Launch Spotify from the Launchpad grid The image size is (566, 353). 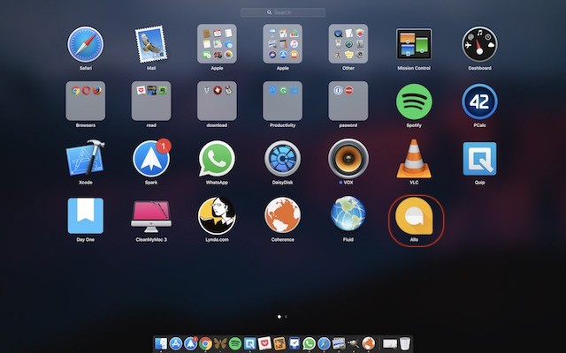pyautogui.click(x=414, y=101)
